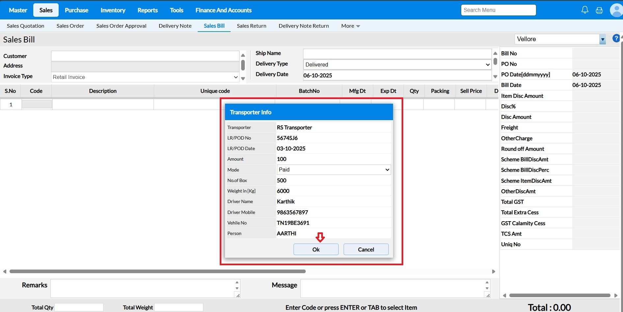The image size is (623, 312).
Task: Click the Search Menu input box
Action: 498,10
